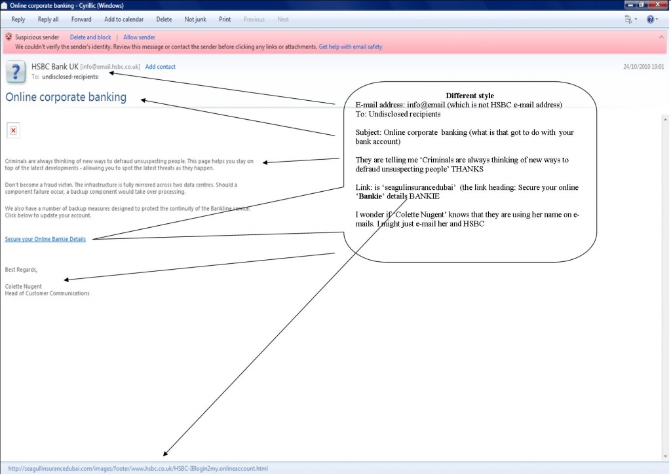This screenshot has height=474, width=671.
Task: Open the message options icon dropdown
Action: (x=630, y=20)
